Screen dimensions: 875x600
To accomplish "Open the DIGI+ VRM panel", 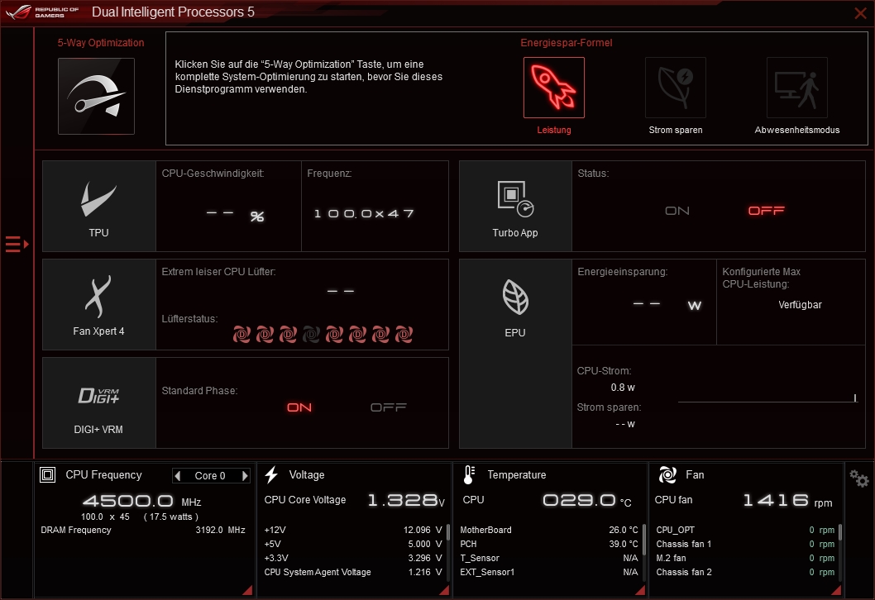I will tap(98, 402).
